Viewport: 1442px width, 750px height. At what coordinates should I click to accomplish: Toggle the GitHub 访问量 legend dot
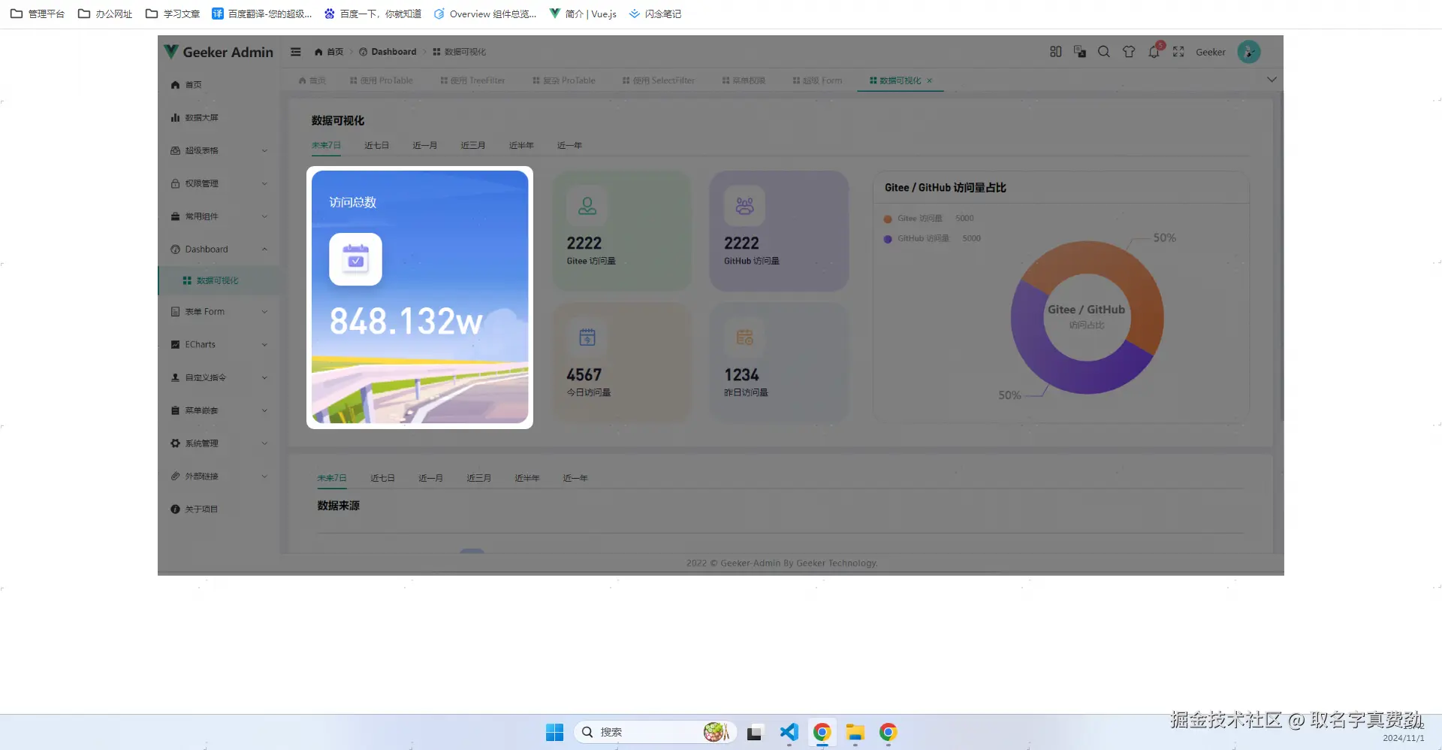point(888,239)
